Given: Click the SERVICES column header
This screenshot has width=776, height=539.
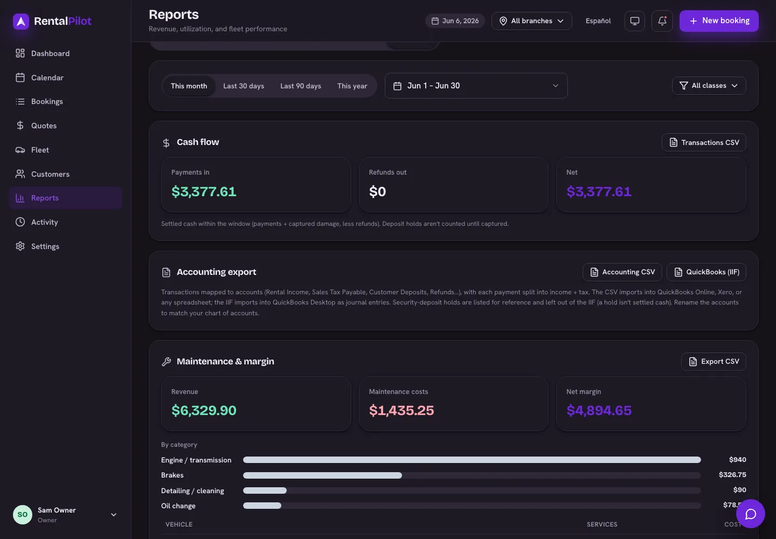Looking at the screenshot, I should [x=602, y=524].
